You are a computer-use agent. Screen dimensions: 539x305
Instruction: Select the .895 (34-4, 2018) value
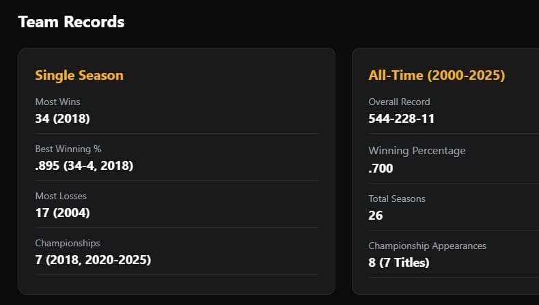[x=84, y=165]
